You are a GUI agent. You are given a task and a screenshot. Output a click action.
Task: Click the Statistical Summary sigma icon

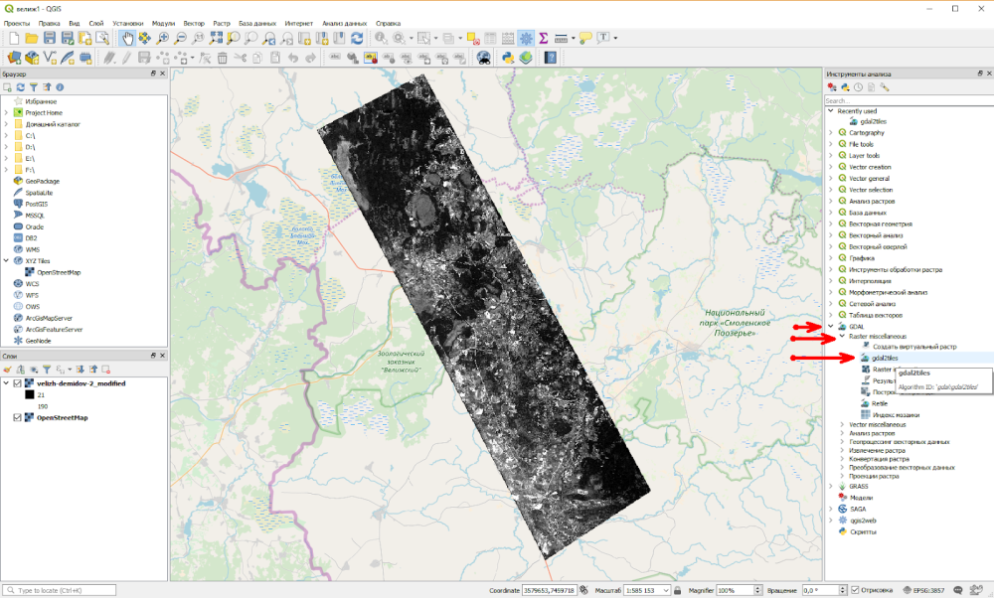(x=544, y=38)
